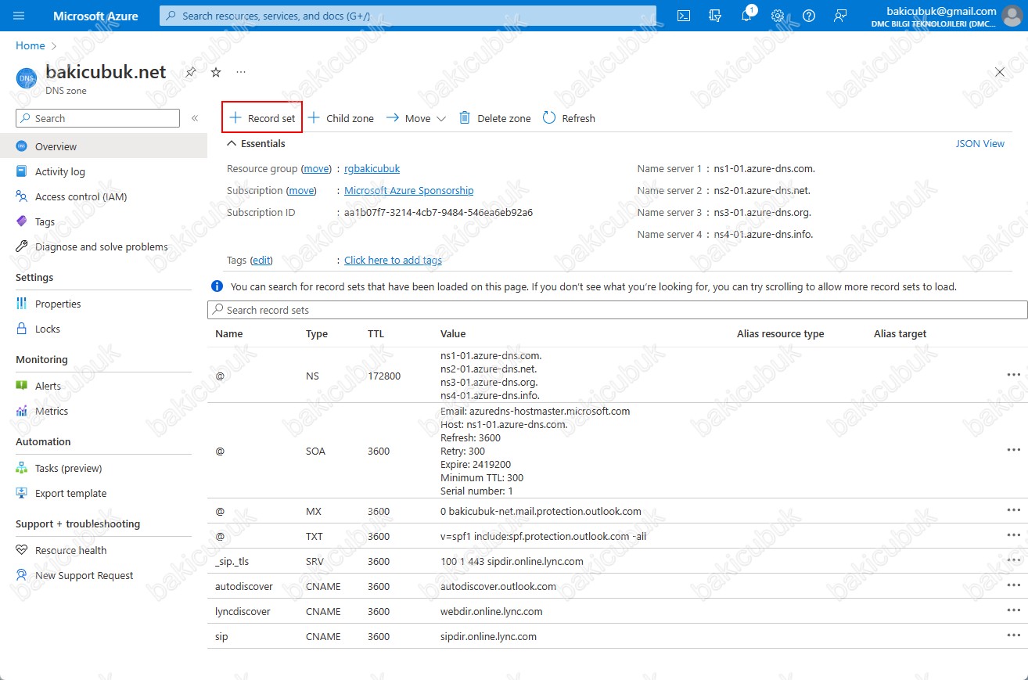Open the more options ellipsis beside title
1028x680 pixels.
click(x=241, y=72)
